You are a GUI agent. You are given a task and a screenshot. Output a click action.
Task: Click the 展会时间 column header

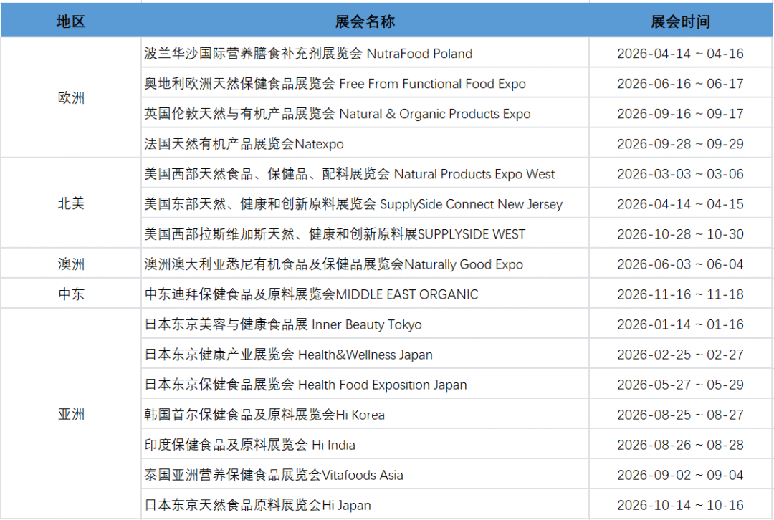click(680, 21)
